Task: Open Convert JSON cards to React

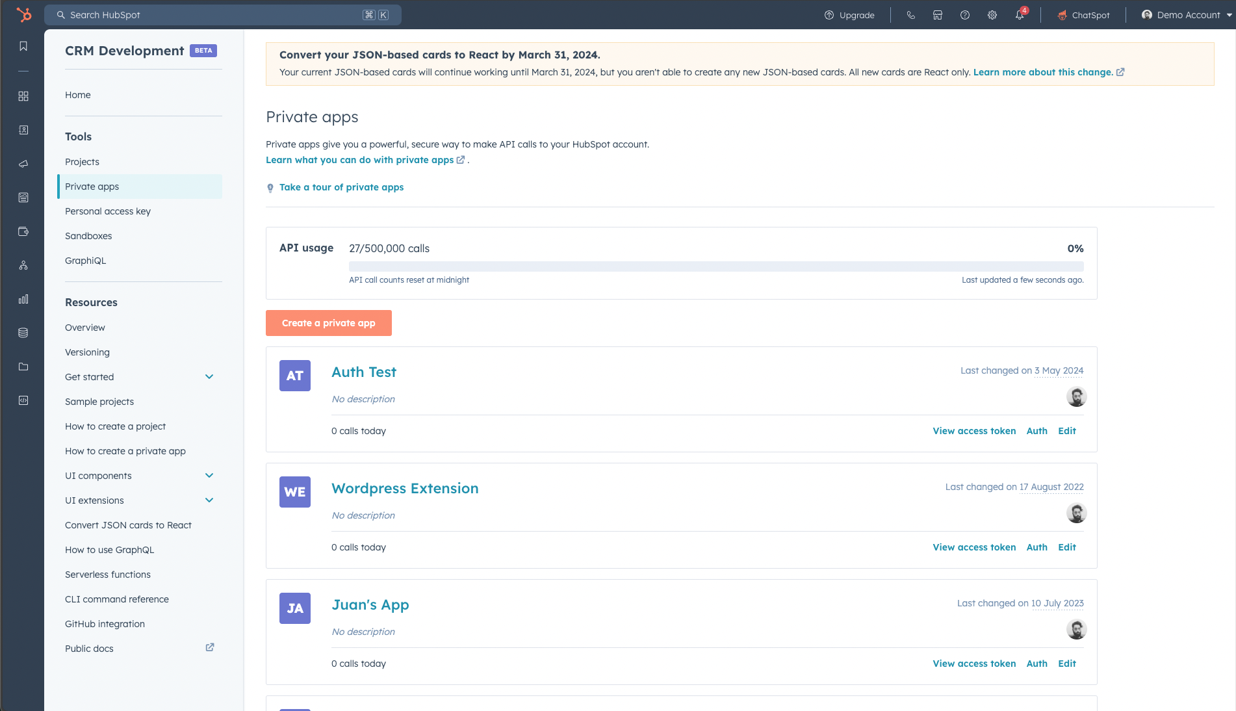Action: 128,525
